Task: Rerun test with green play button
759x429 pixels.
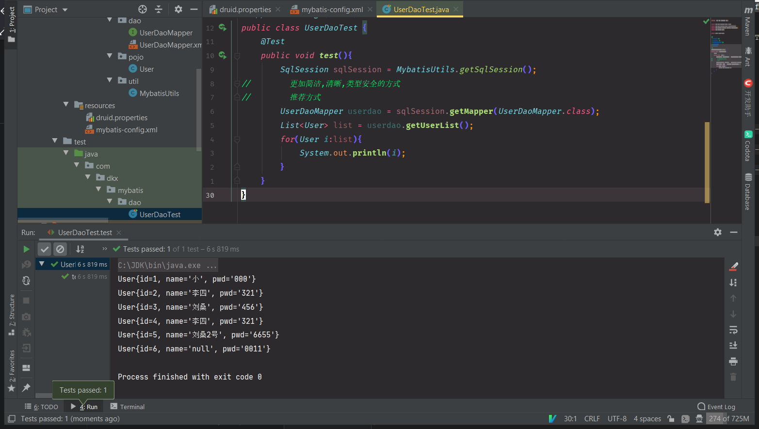Action: (26, 249)
